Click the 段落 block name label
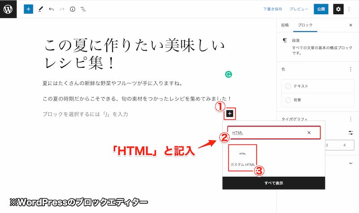This screenshot has height=213, width=359. [x=296, y=40]
